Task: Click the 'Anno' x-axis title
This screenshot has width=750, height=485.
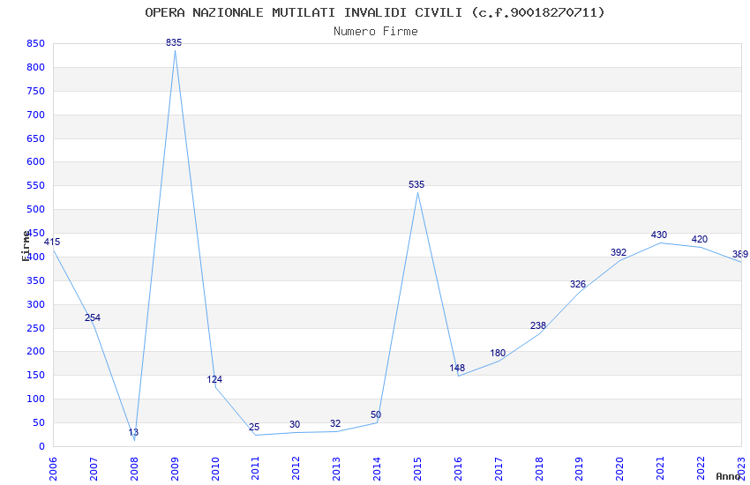Action: tap(728, 476)
